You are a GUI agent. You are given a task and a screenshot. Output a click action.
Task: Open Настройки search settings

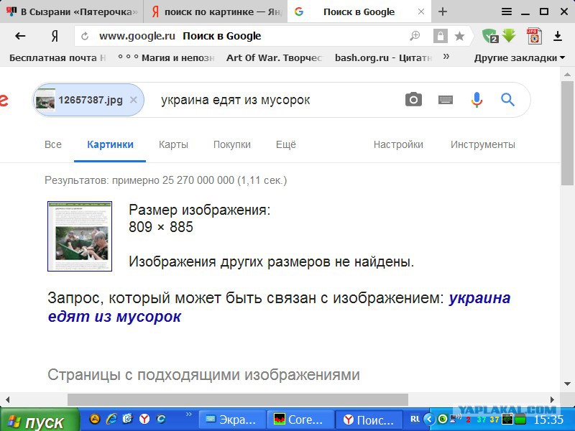tap(398, 144)
